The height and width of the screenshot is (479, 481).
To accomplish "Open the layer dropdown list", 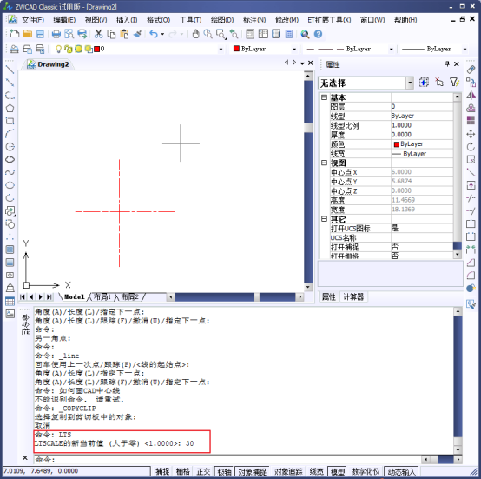I will [221, 50].
